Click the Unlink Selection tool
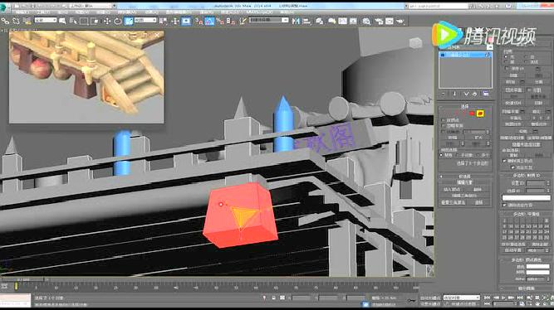Image resolution: width=554 pixels, height=310 pixels. click(x=16, y=22)
